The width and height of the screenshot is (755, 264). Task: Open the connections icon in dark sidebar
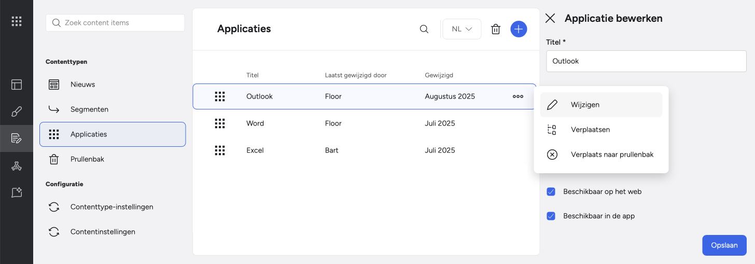click(x=17, y=166)
